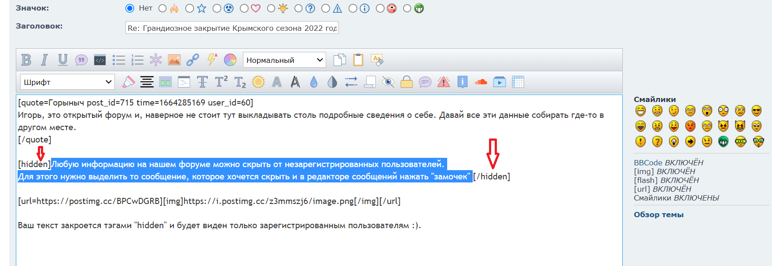
Task: Apply strikethrough with the crossed T icon
Action: click(x=202, y=82)
